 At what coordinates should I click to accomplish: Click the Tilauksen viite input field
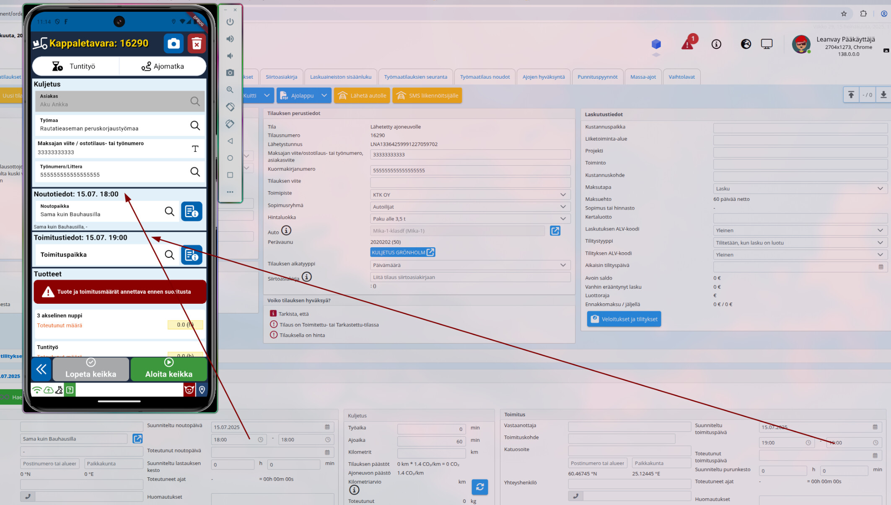tap(470, 182)
